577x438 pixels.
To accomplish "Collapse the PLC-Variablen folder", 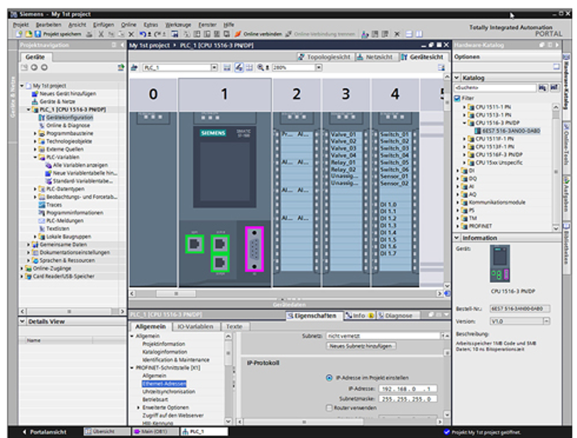I will 35,157.
